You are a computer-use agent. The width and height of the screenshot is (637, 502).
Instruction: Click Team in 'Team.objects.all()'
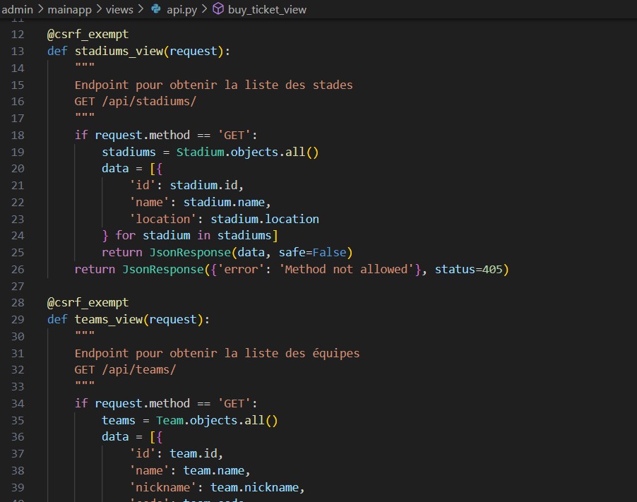pos(169,420)
